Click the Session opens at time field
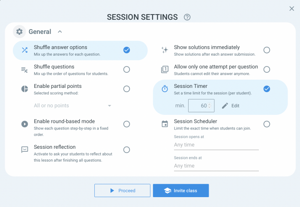The image size is (300, 207). tap(216, 145)
